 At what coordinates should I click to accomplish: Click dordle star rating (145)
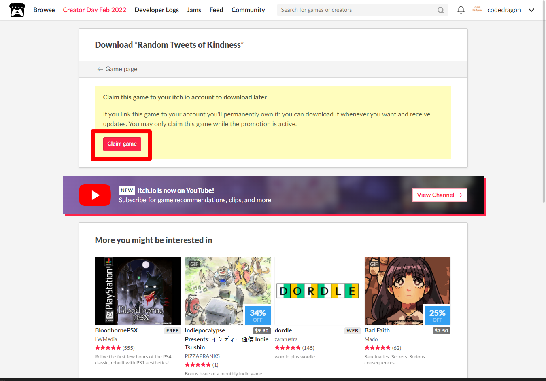pos(295,348)
